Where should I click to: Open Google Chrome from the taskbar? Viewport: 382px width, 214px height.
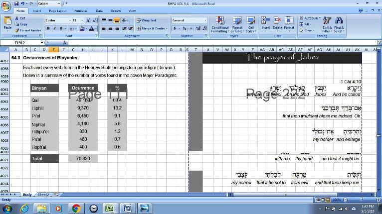click(x=76, y=208)
